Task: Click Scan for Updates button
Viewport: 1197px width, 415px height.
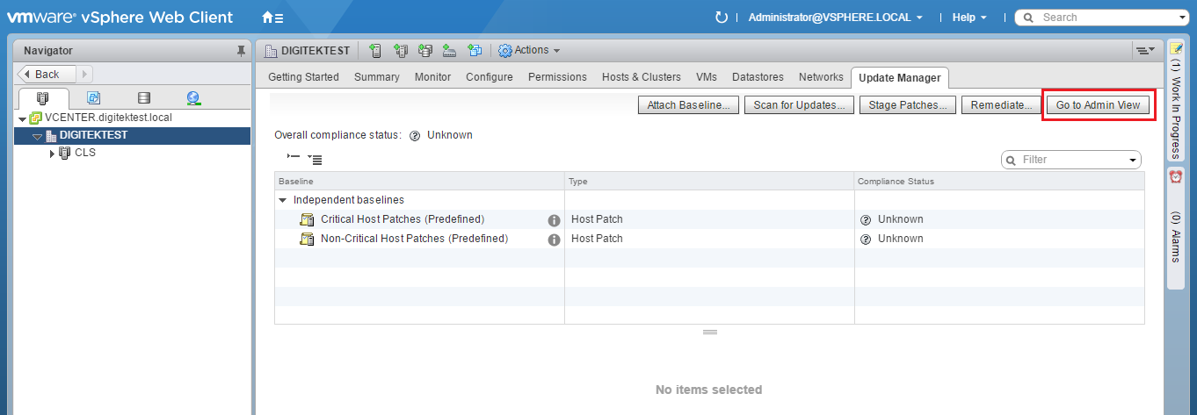Action: [800, 105]
